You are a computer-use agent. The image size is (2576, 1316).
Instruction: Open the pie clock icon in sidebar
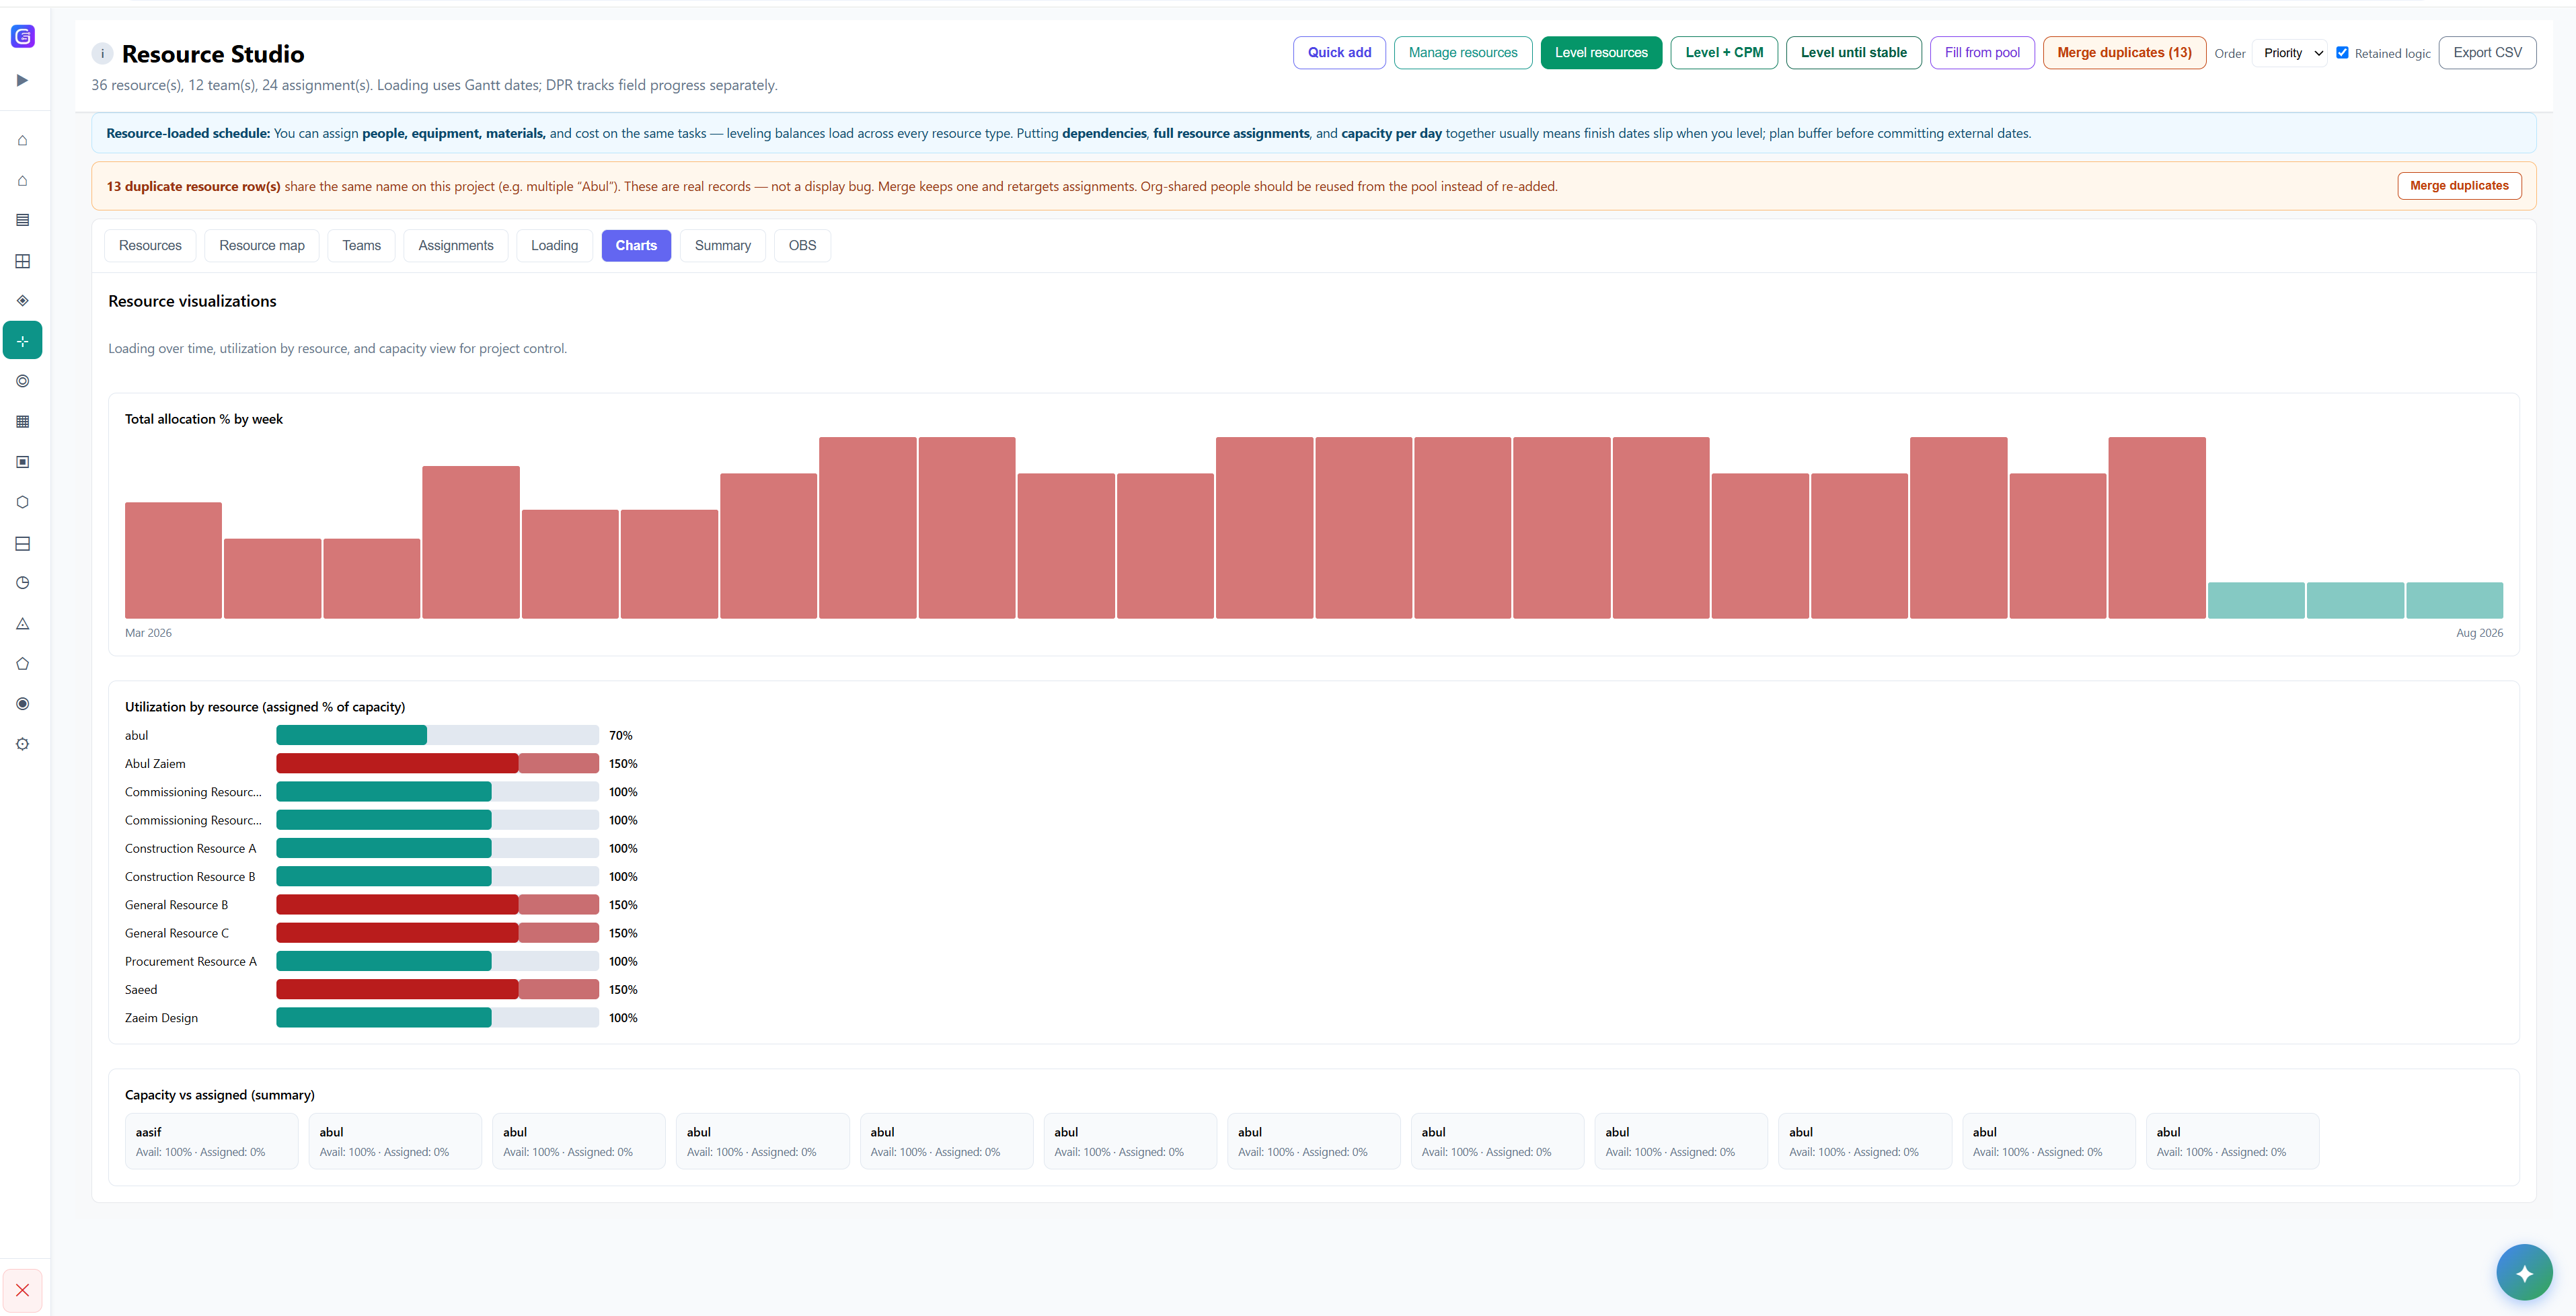(22, 583)
